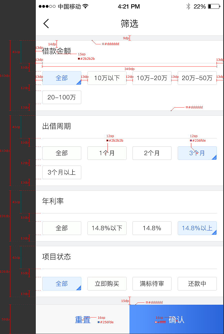This screenshot has height=334, width=224.
Task: Select the 还款中 status option
Action: [x=197, y=284]
